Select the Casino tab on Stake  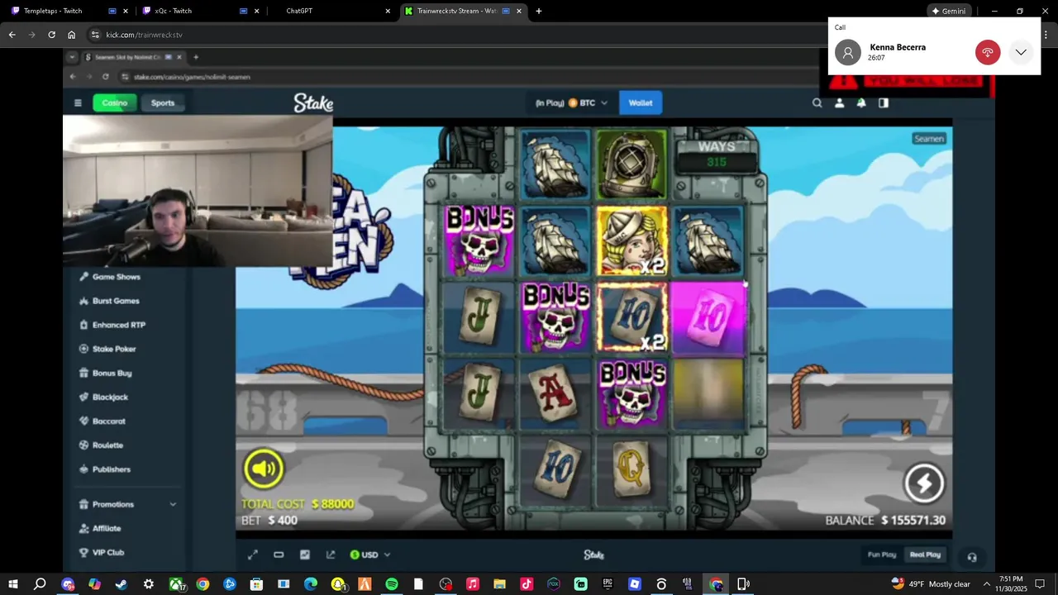click(x=115, y=103)
